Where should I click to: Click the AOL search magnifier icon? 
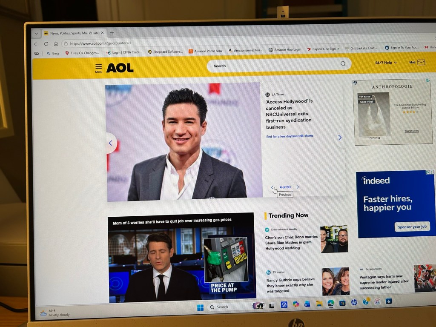tap(343, 64)
